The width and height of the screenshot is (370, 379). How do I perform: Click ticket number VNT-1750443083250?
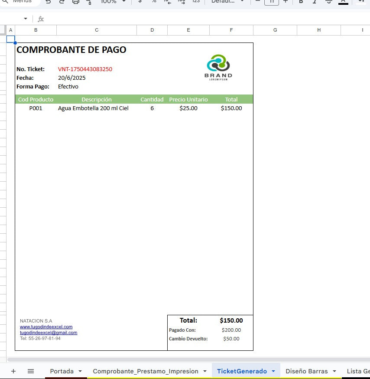(x=85, y=69)
